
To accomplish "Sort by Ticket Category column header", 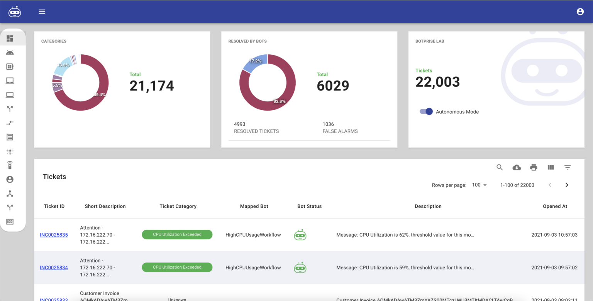I will click(x=178, y=206).
